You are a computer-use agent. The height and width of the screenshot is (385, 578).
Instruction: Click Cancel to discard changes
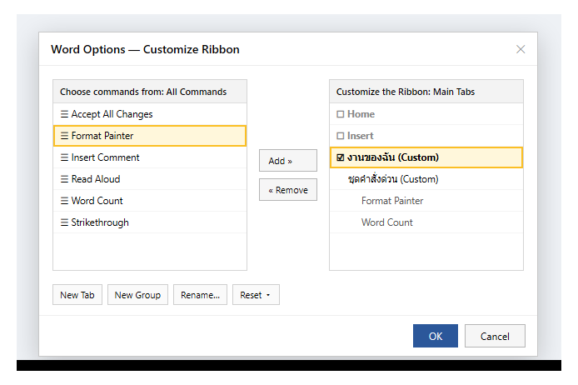(495, 336)
